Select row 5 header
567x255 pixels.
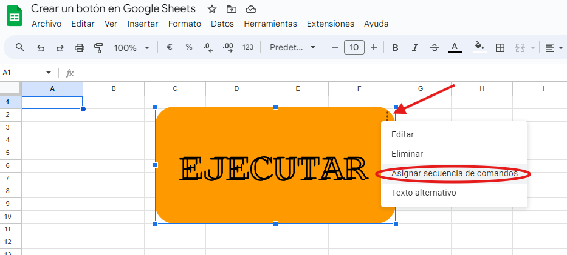[11, 153]
